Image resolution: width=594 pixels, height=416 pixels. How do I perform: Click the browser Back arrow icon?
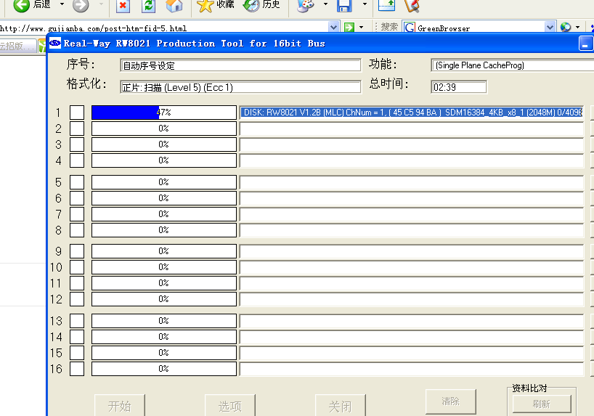(x=21, y=5)
